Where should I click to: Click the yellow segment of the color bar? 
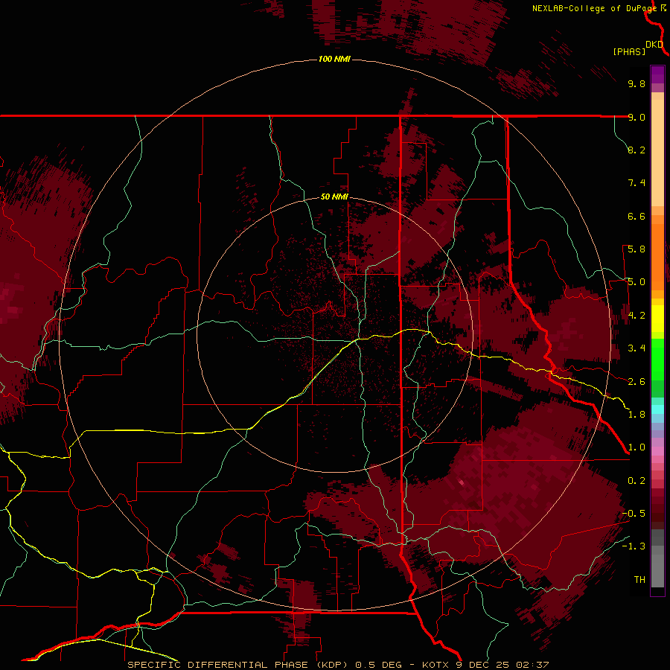pos(657,319)
